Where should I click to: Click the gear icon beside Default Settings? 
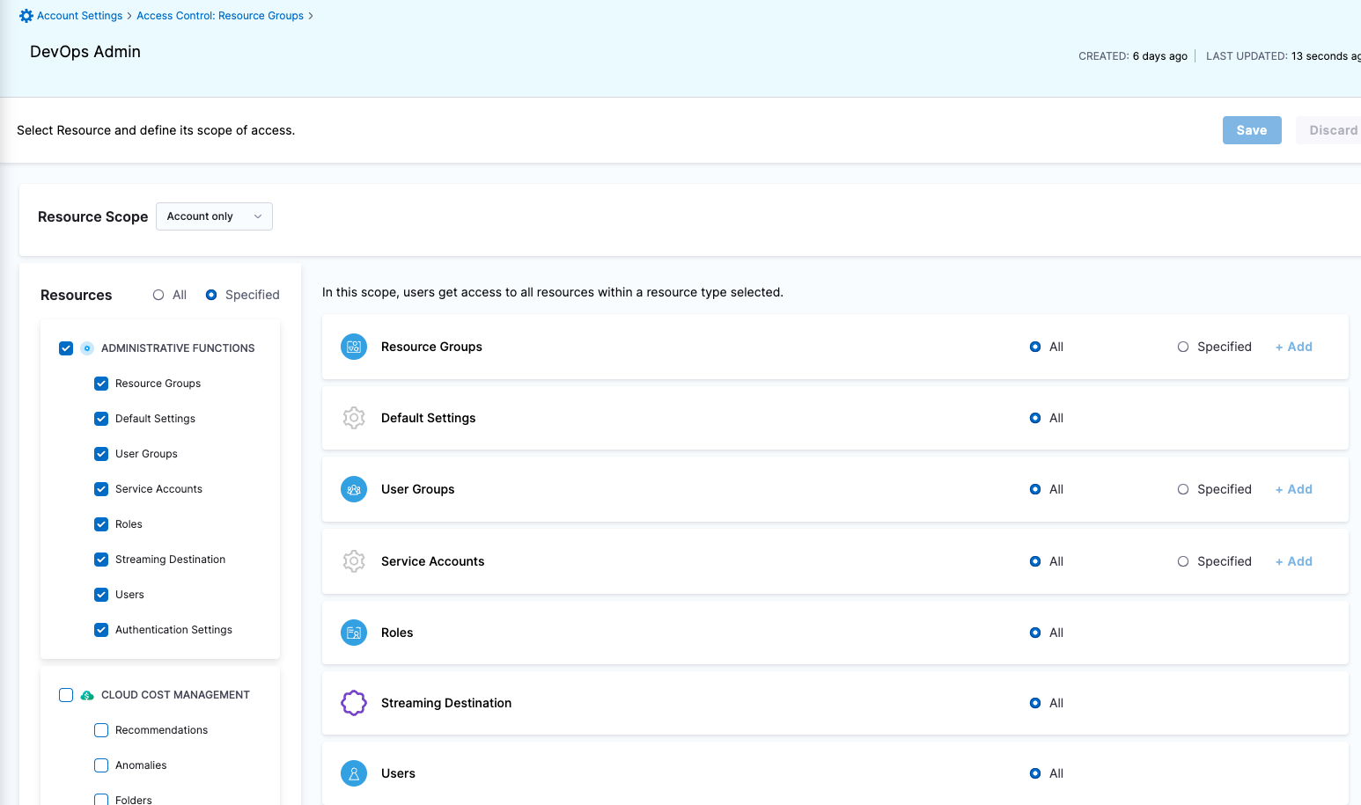[353, 418]
